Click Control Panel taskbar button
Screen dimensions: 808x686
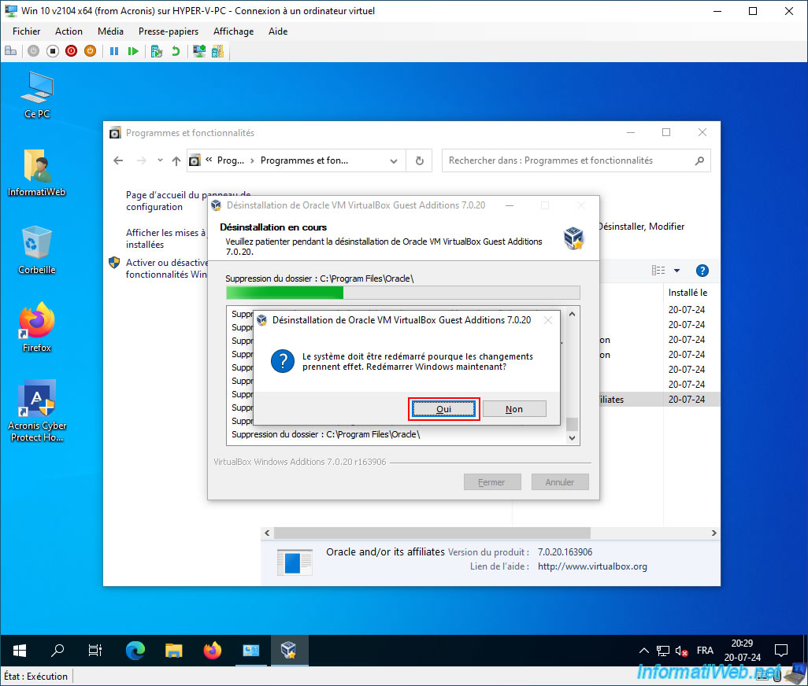coord(251,651)
